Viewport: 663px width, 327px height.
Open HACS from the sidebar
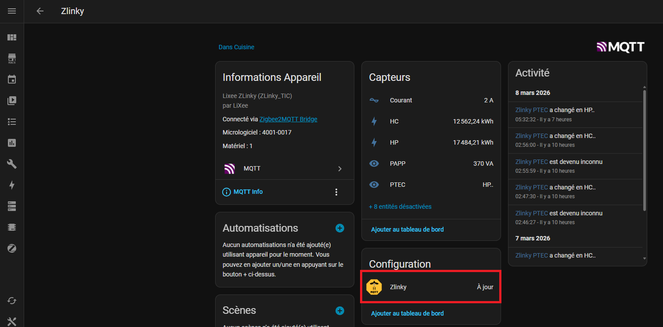(12, 58)
